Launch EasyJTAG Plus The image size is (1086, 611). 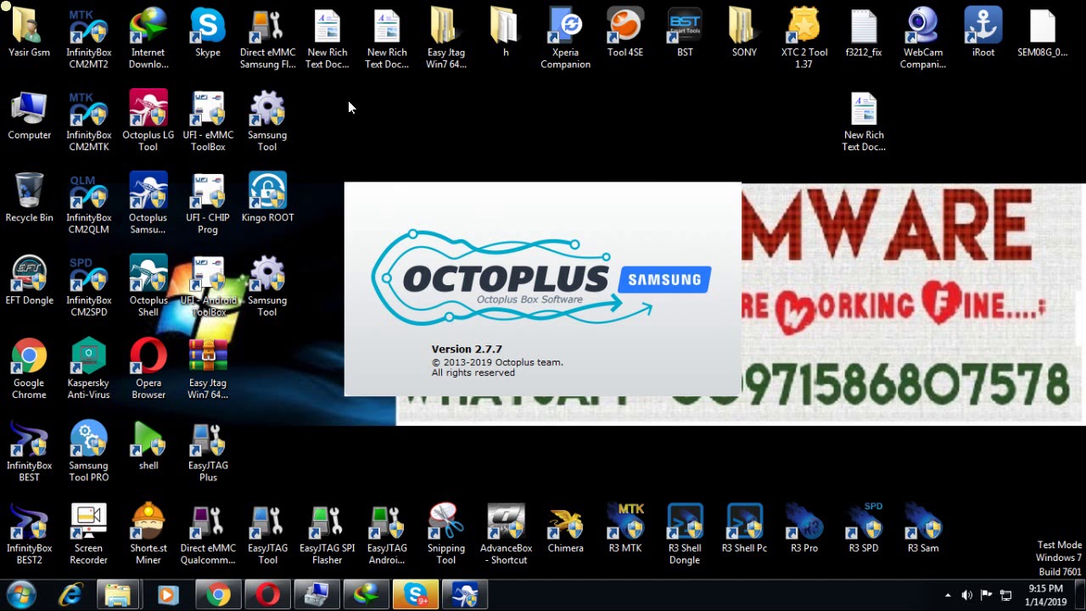click(208, 452)
